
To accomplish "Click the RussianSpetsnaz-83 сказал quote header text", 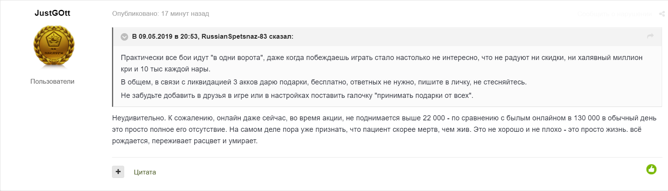I will click(x=247, y=37).
